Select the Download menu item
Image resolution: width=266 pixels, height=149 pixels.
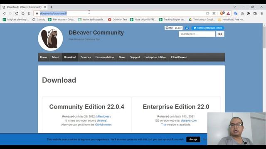point(70,57)
